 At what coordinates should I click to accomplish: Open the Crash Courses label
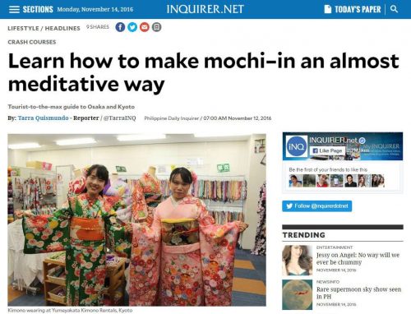tap(32, 42)
